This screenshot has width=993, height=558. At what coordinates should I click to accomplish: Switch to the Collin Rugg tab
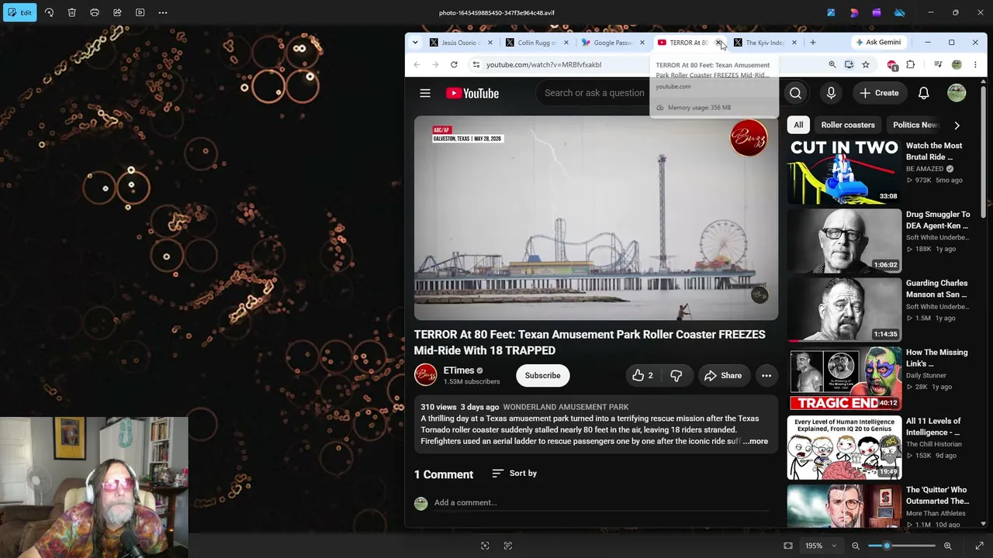pyautogui.click(x=537, y=43)
